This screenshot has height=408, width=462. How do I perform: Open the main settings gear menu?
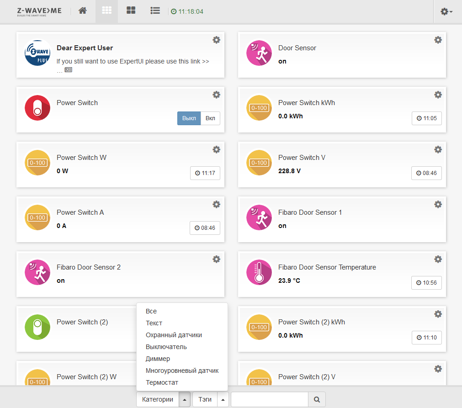pyautogui.click(x=446, y=11)
